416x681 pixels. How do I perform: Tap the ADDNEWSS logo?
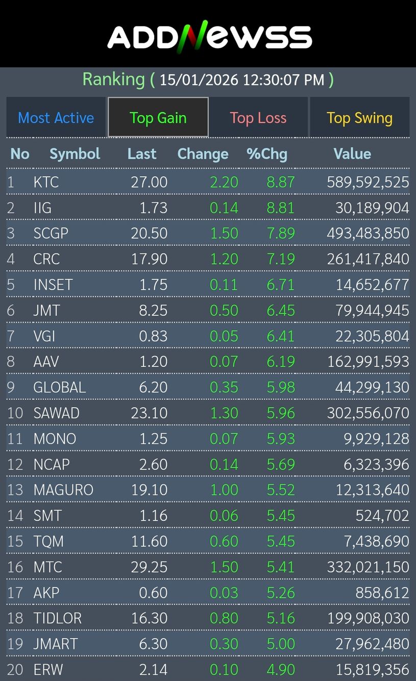(209, 37)
